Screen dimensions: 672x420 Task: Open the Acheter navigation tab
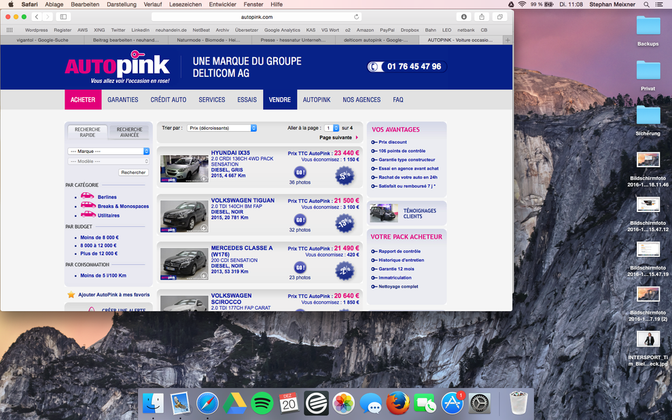tap(83, 100)
